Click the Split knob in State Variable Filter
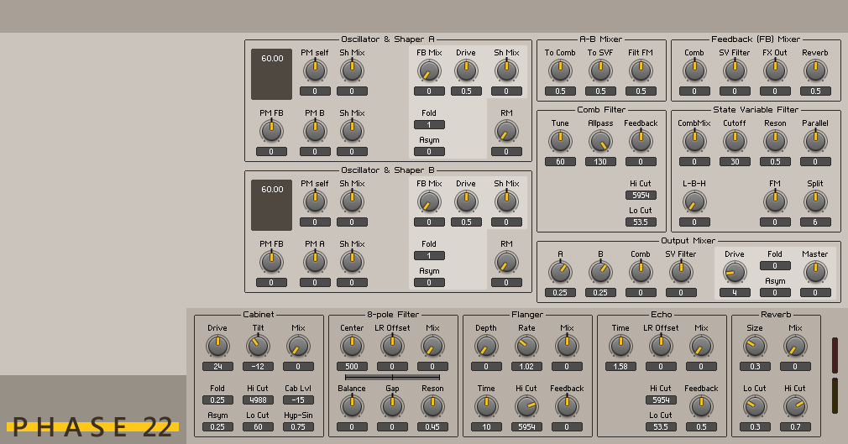The width and height of the screenshot is (848, 444). tap(815, 201)
